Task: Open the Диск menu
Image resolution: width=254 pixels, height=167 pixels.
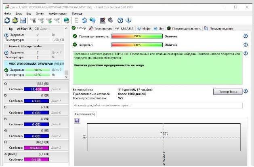Action: coord(19,13)
